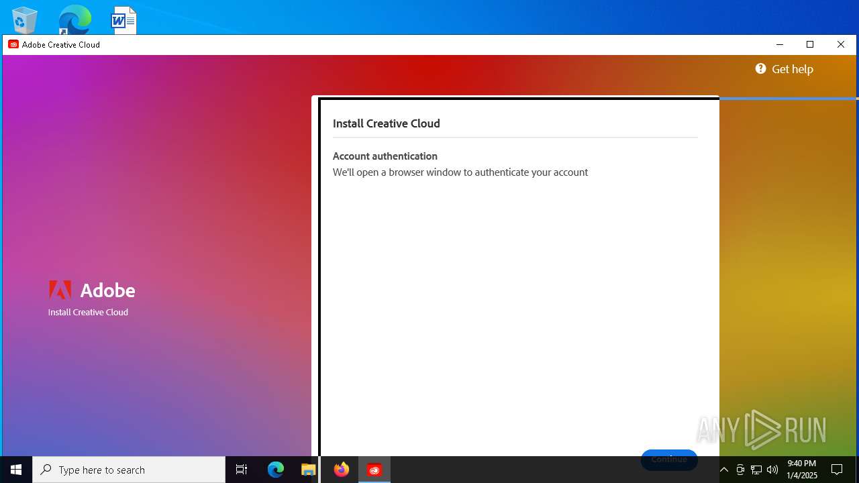Click the Continue button
This screenshot has width=859, height=483.
[669, 459]
